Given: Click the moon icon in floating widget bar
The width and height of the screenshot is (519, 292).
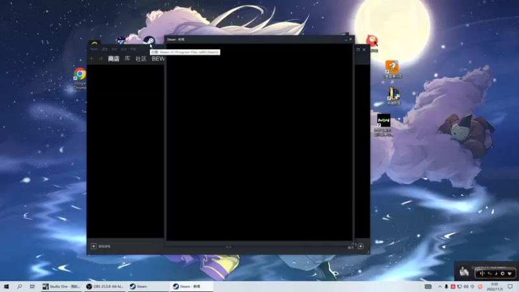Looking at the screenshot, I should click(496, 273).
